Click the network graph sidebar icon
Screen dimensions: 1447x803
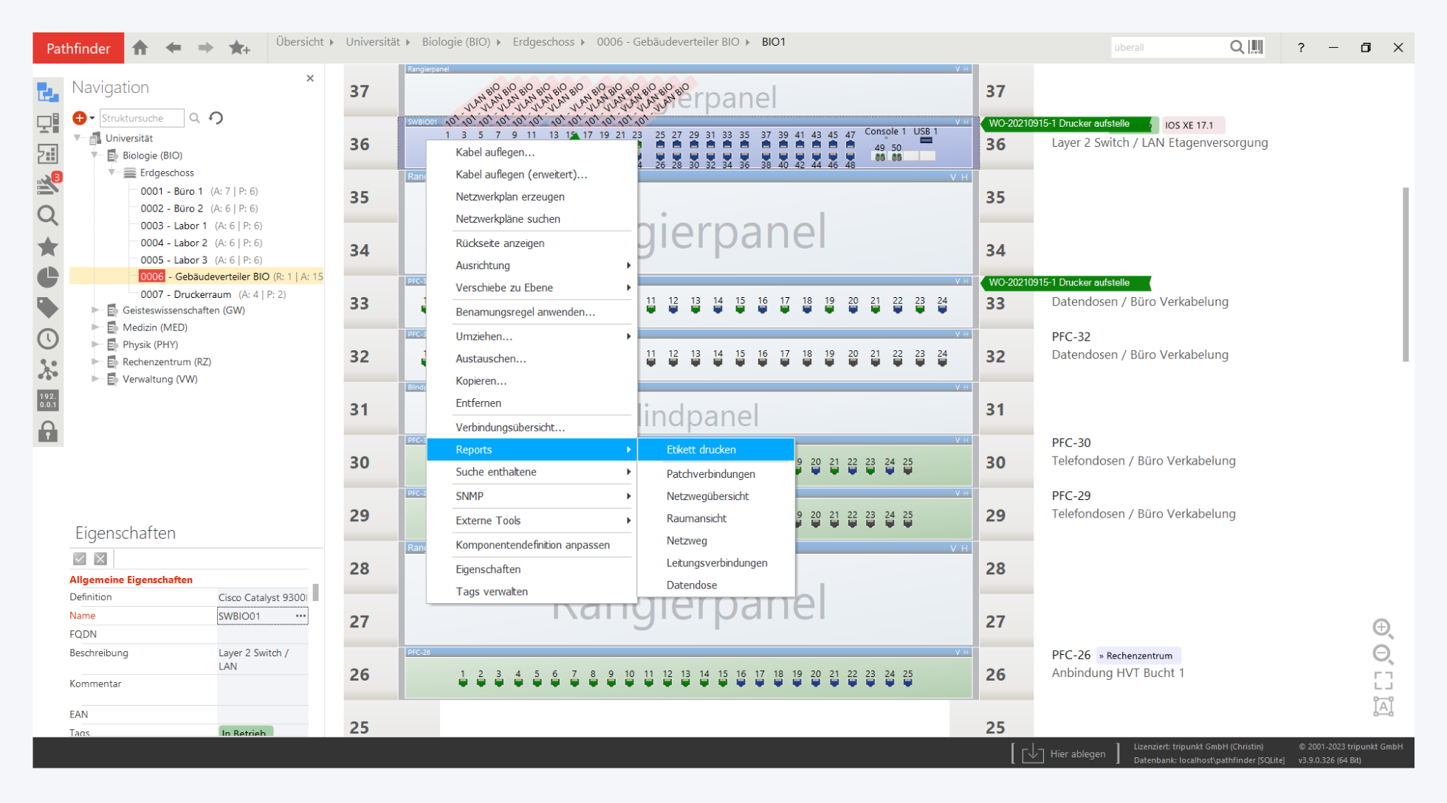pos(48,369)
